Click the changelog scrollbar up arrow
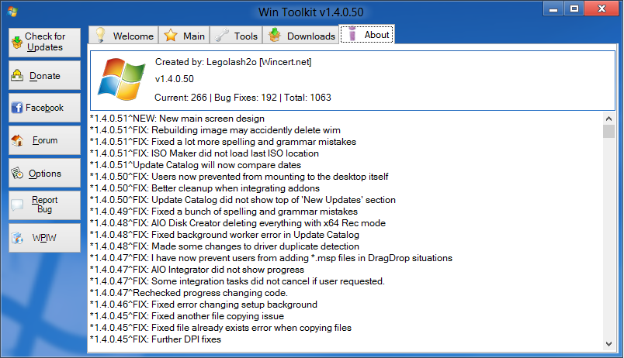Screen dimensions: 624x358 tap(608, 119)
